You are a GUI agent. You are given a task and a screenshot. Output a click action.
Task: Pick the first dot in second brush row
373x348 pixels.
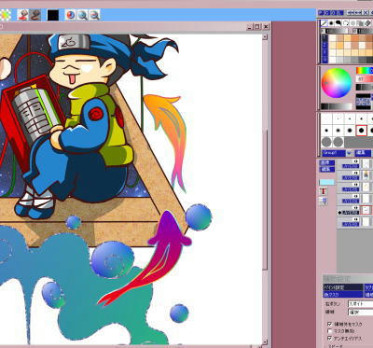[x=326, y=131]
